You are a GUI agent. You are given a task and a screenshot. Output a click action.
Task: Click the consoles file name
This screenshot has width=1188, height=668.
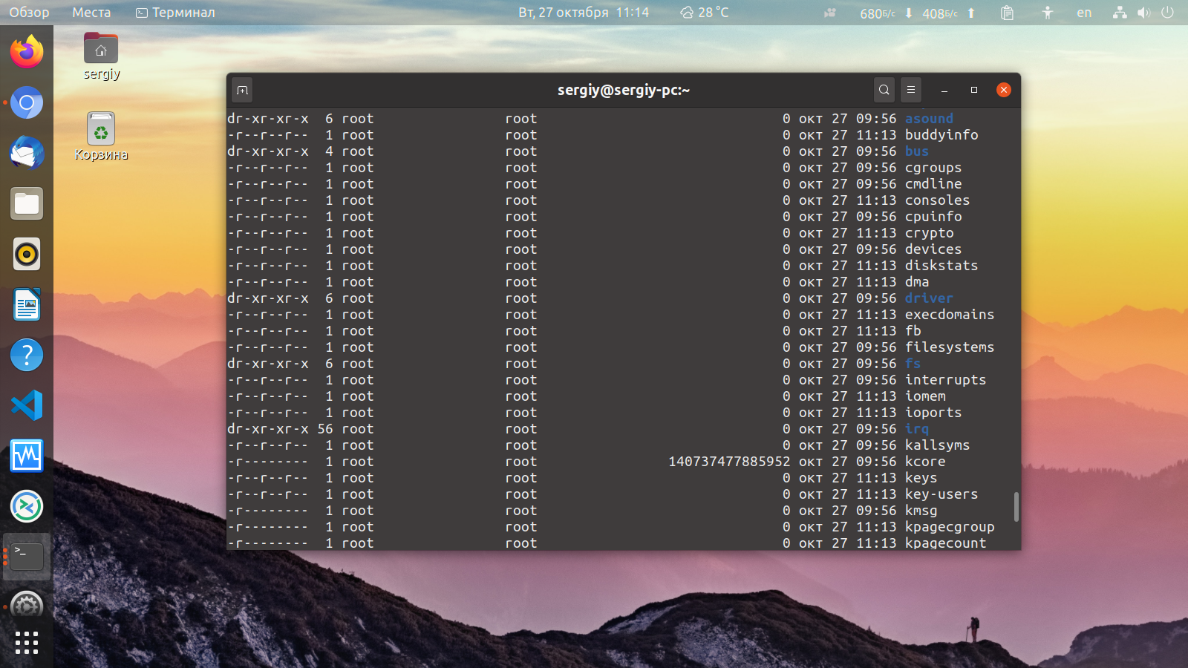(x=937, y=200)
